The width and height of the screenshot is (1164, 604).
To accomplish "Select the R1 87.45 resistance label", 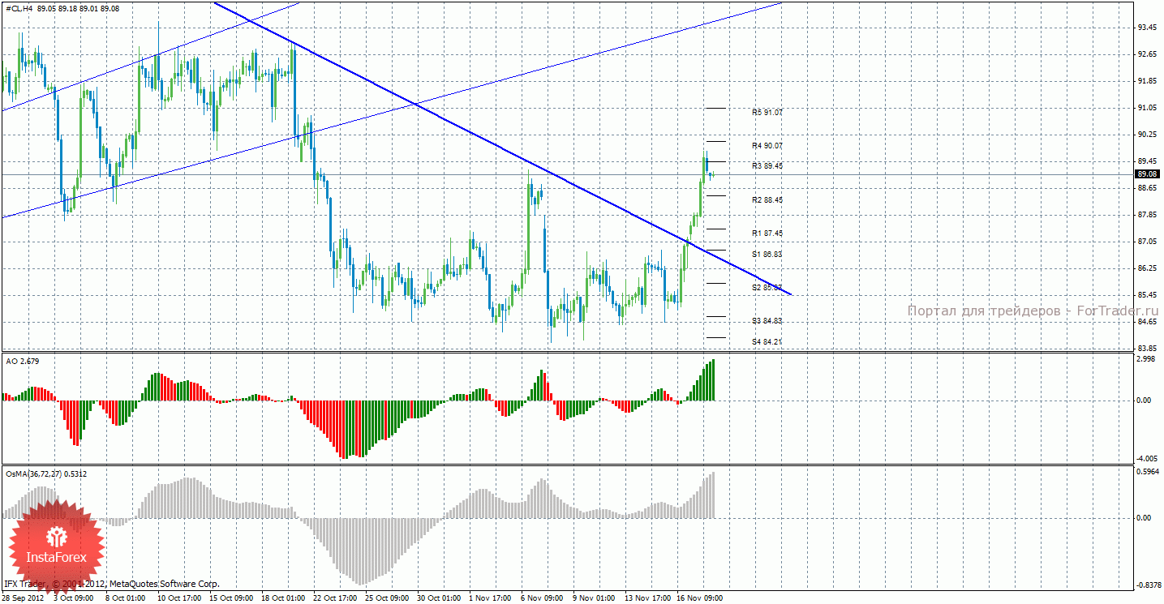I will point(767,233).
